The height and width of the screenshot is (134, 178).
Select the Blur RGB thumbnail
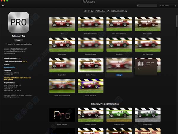(119, 45)
